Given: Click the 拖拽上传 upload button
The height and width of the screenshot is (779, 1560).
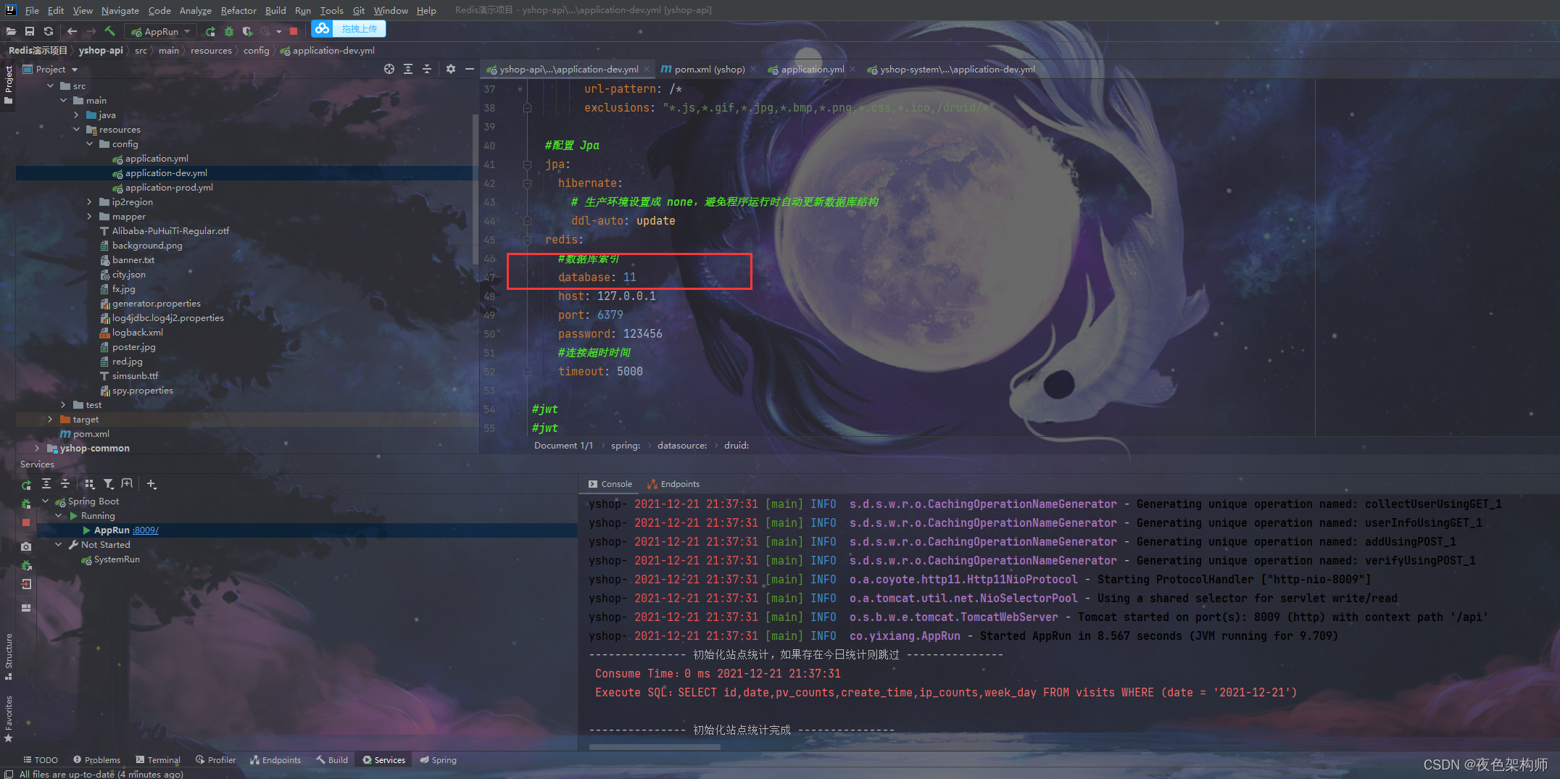Looking at the screenshot, I should tap(360, 29).
